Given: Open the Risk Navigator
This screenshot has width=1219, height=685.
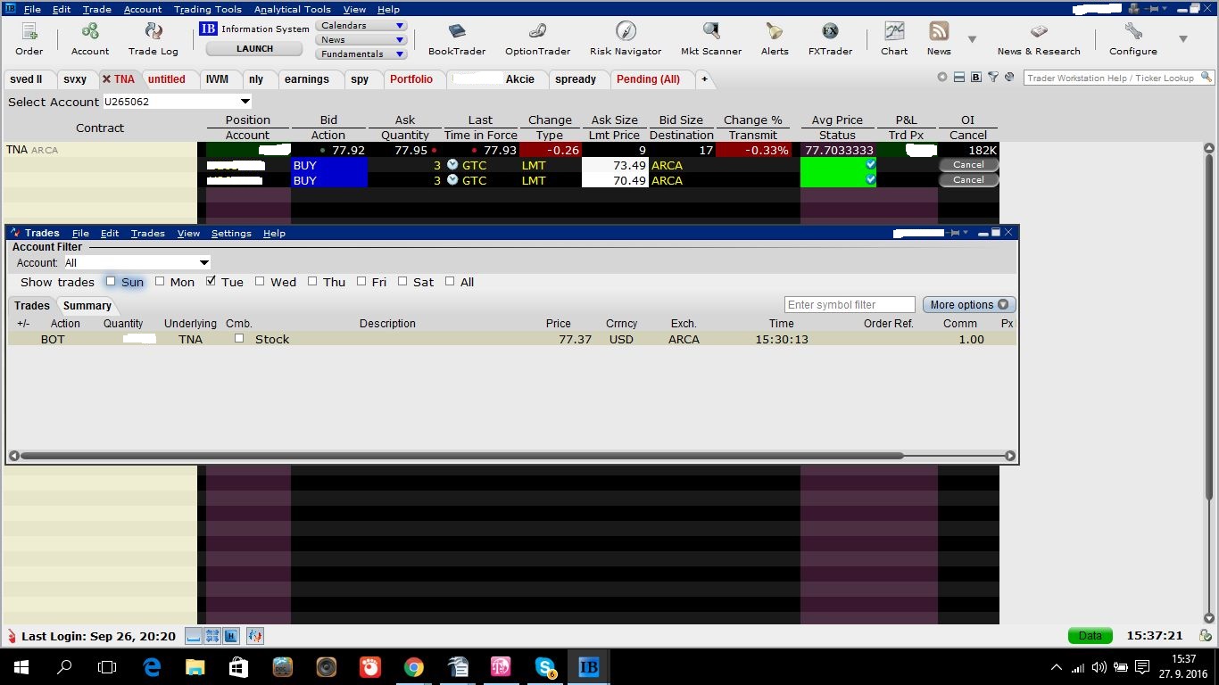Looking at the screenshot, I should coord(626,39).
